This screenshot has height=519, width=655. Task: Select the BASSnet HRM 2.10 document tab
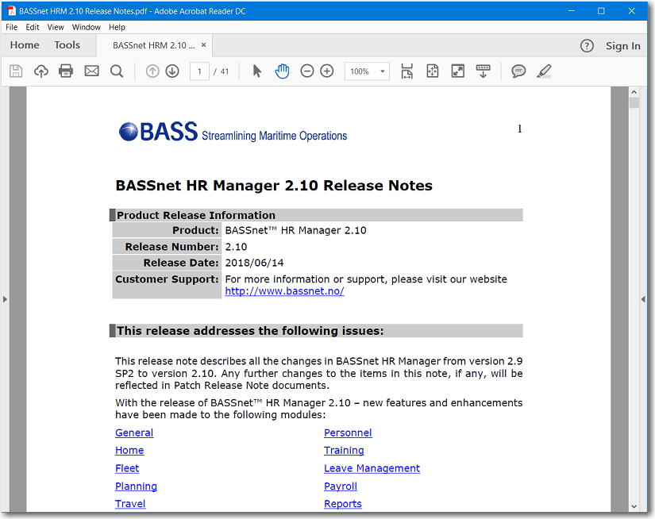click(154, 45)
